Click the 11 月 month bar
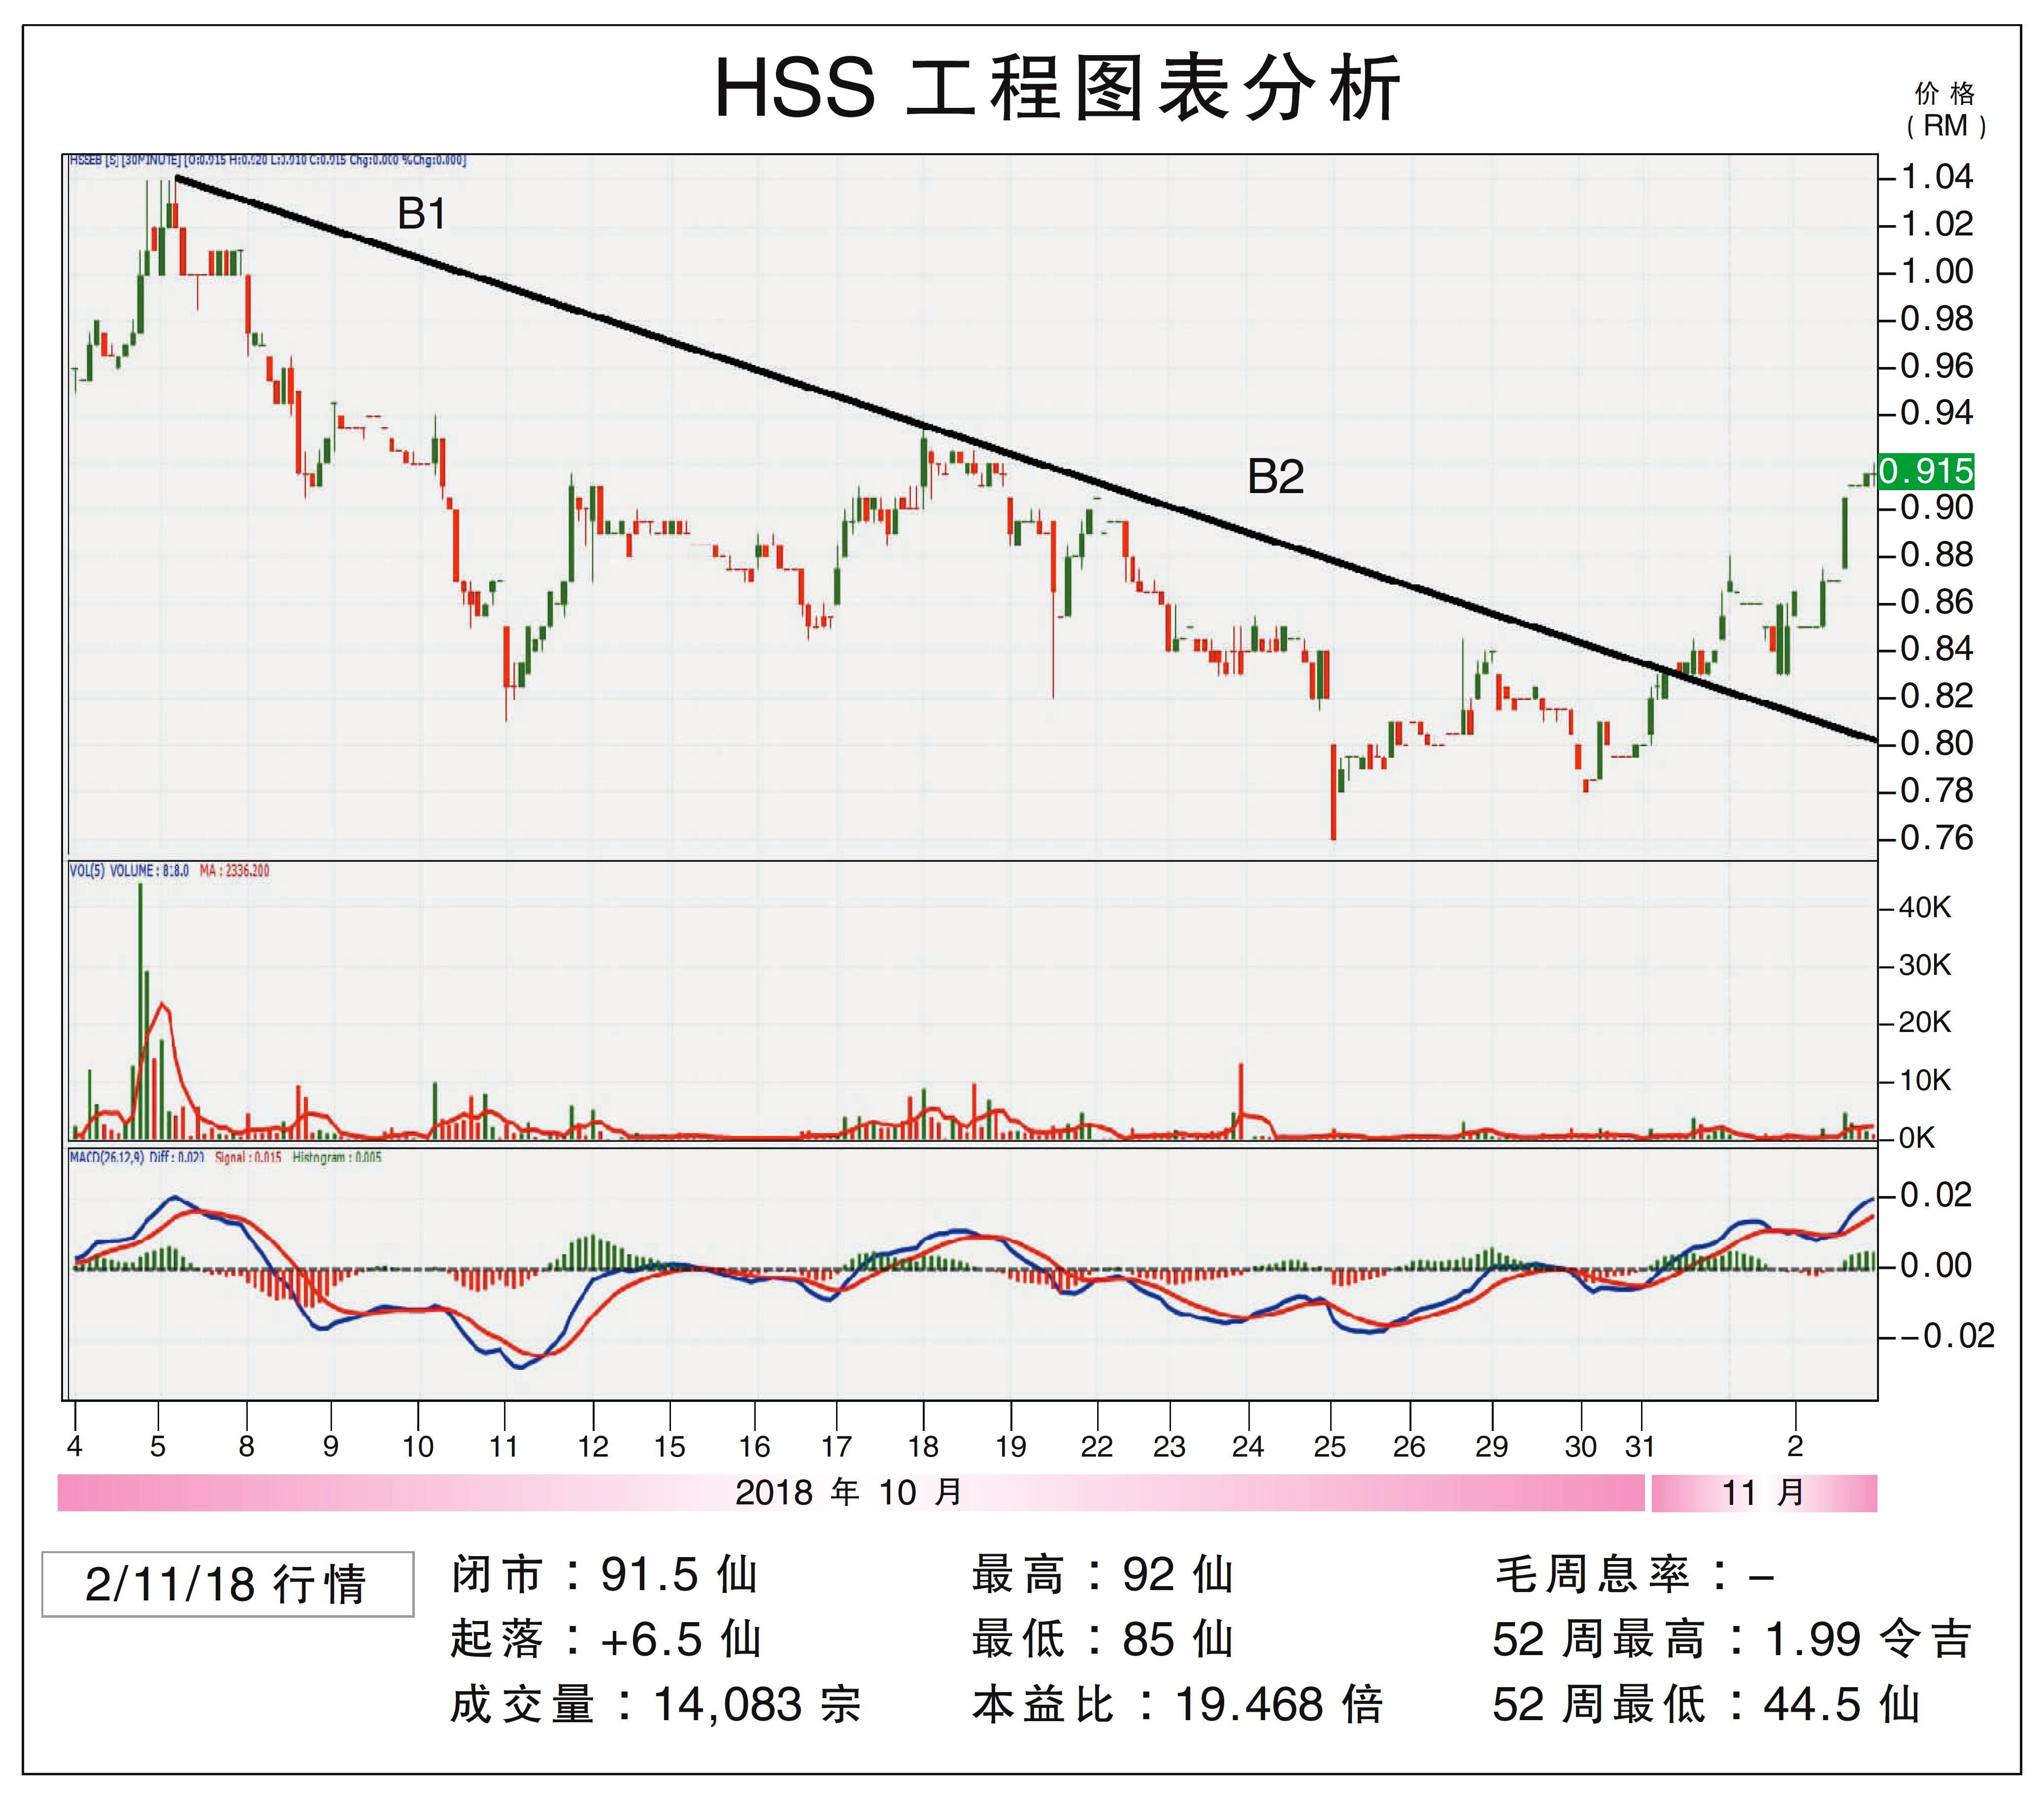Viewport: 2044px width, 1796px height. point(1764,1492)
